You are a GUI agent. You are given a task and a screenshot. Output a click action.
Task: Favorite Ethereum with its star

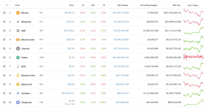[4, 22]
